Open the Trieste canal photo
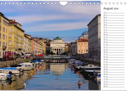Screen dimensions: 127x91 pos(50,46)
